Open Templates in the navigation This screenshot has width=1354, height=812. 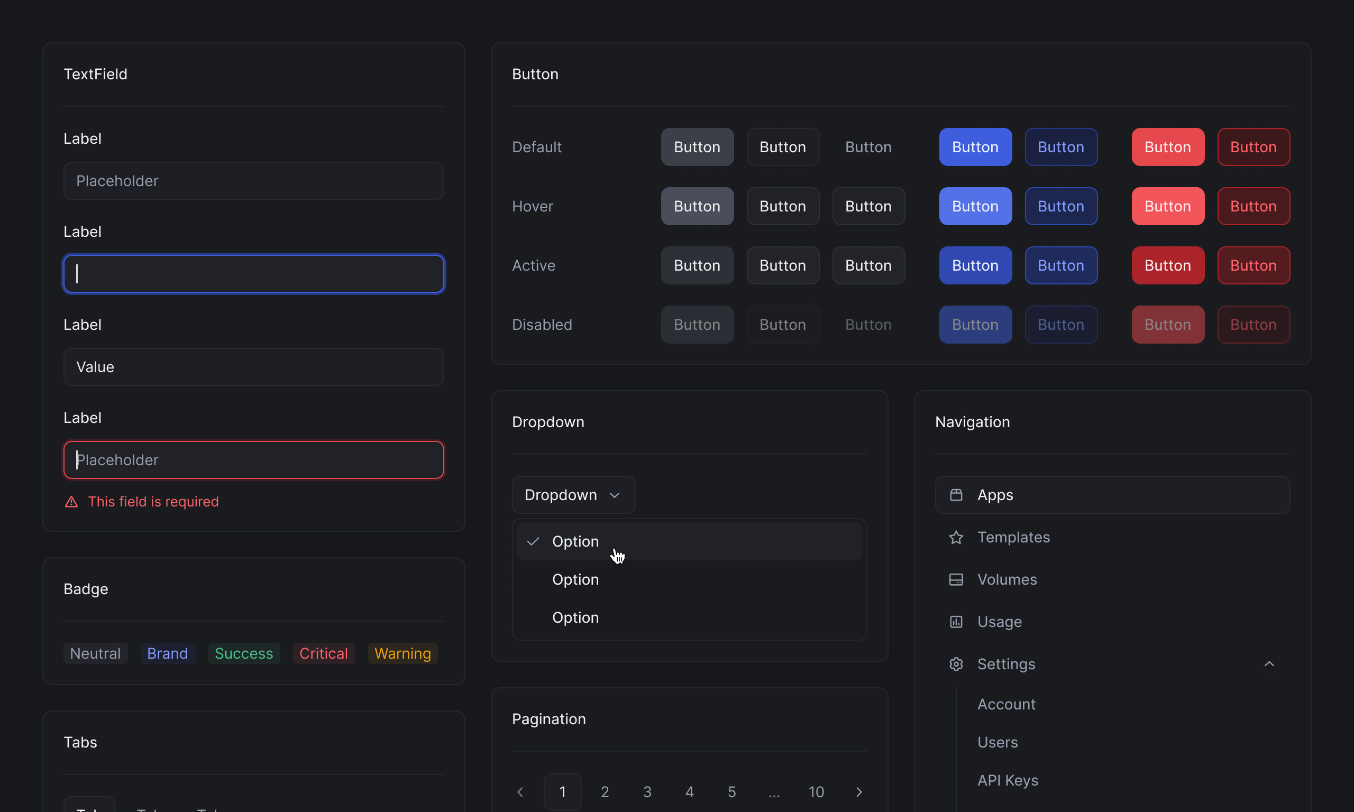[1112, 537]
